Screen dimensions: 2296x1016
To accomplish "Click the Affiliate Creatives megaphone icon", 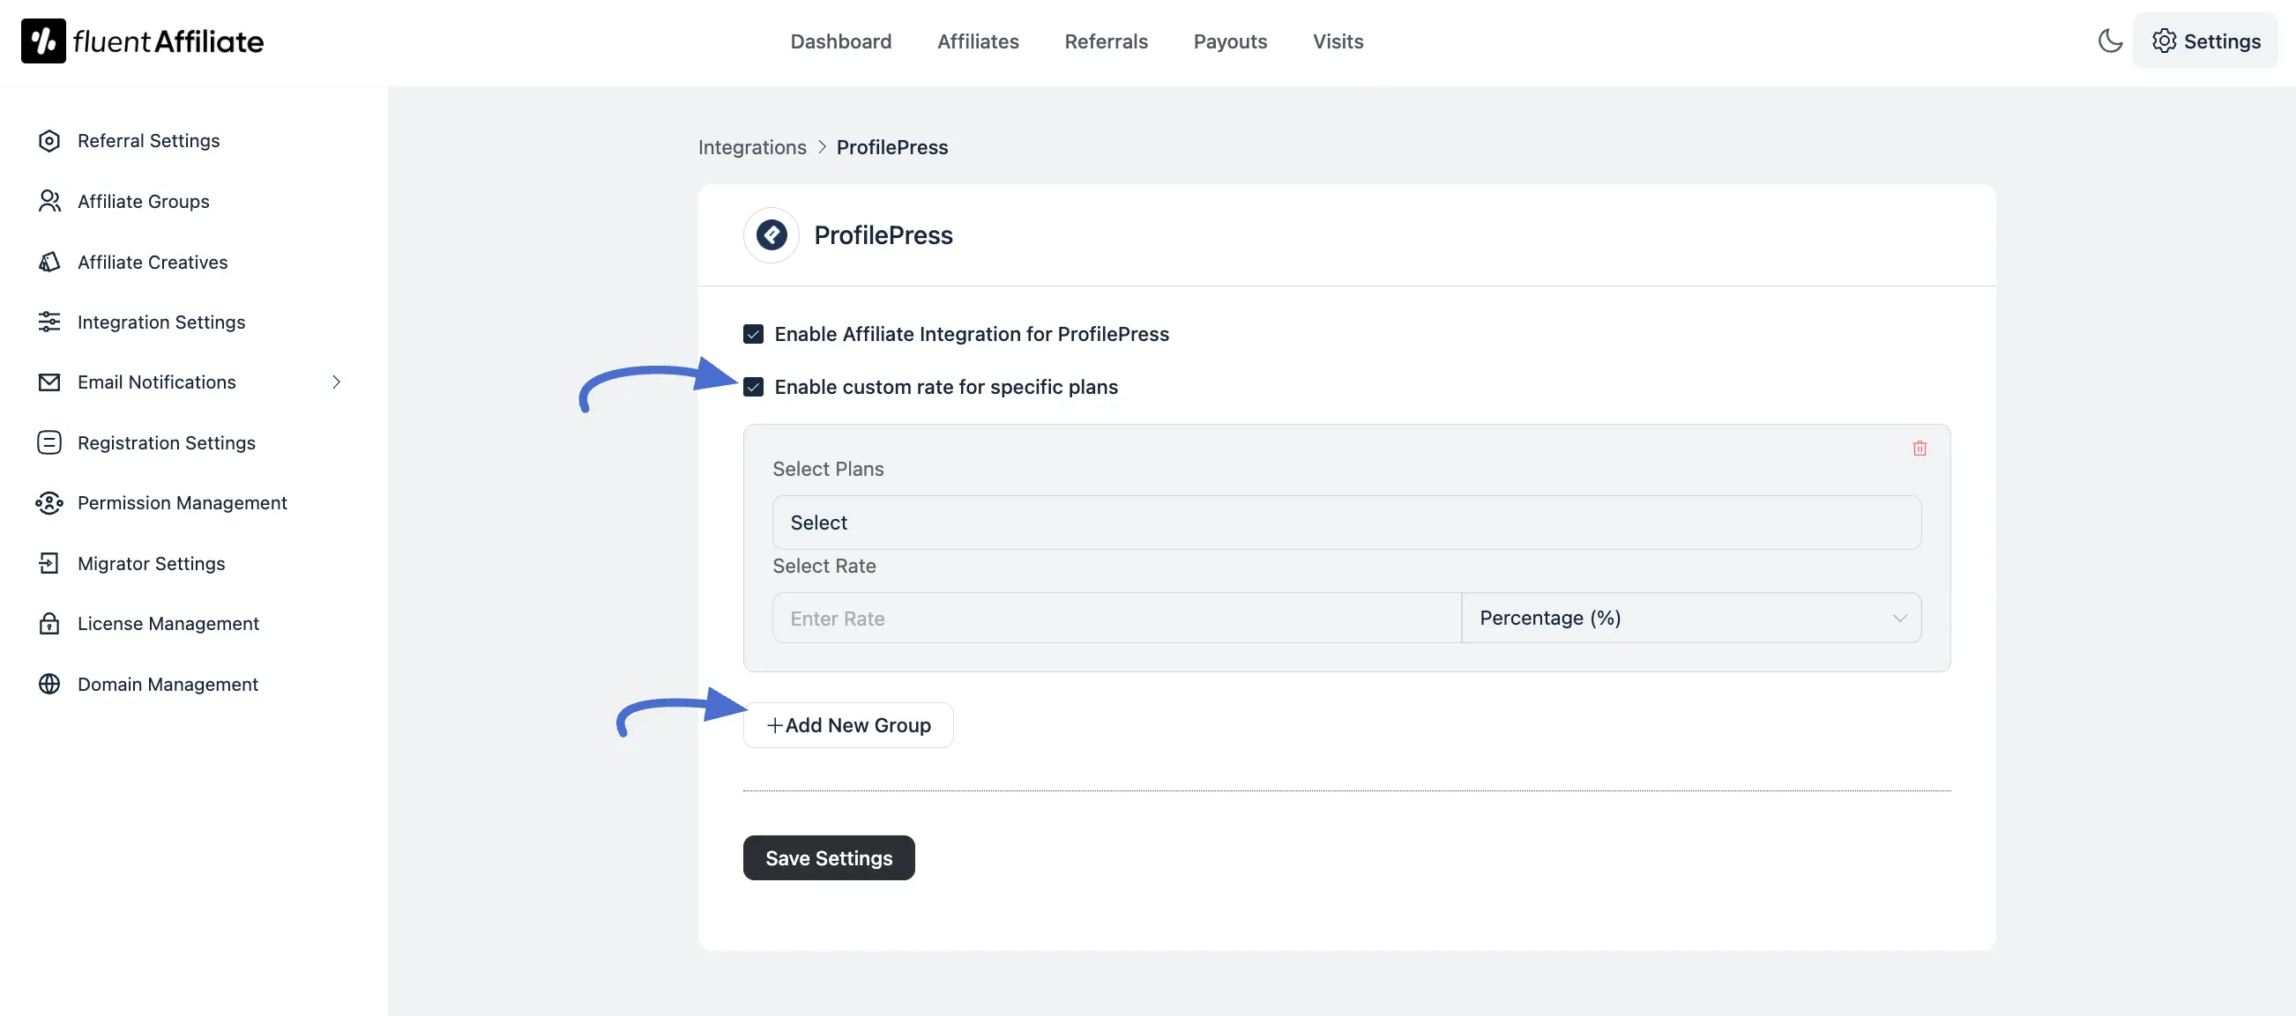I will 49,262.
